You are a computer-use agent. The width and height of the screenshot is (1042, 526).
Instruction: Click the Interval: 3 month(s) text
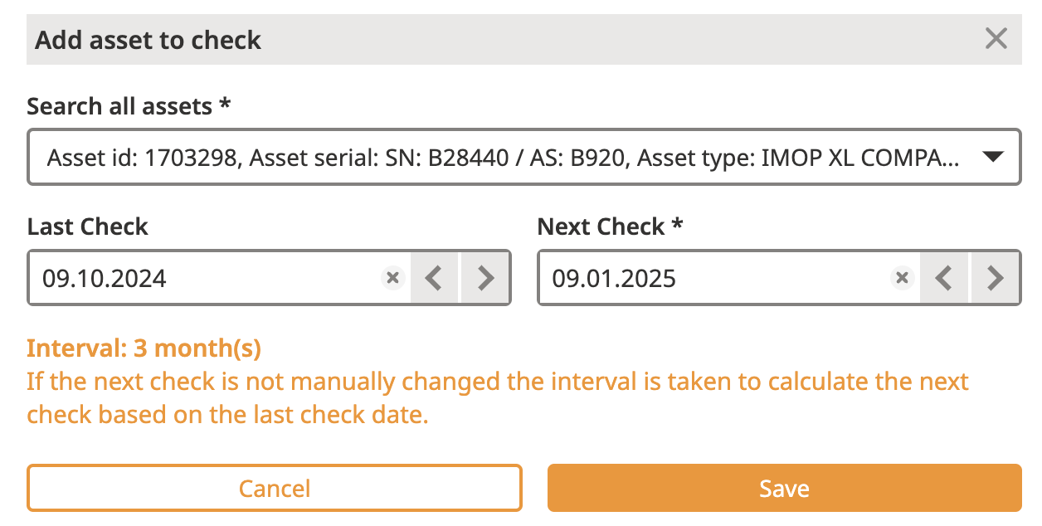click(x=144, y=348)
